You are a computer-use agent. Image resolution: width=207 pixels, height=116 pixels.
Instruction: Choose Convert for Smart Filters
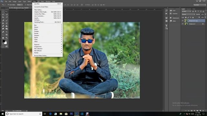coord(48,7)
